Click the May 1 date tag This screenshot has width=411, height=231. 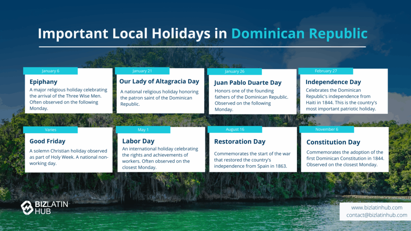click(142, 130)
